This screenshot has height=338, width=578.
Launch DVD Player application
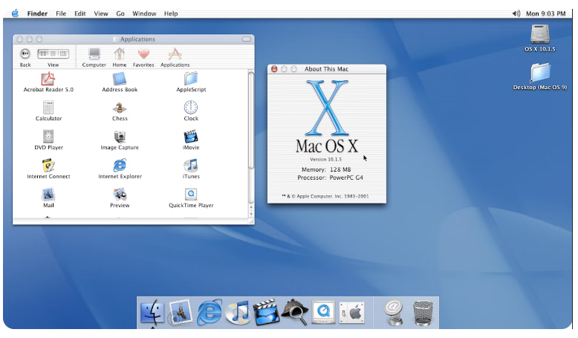coord(48,137)
